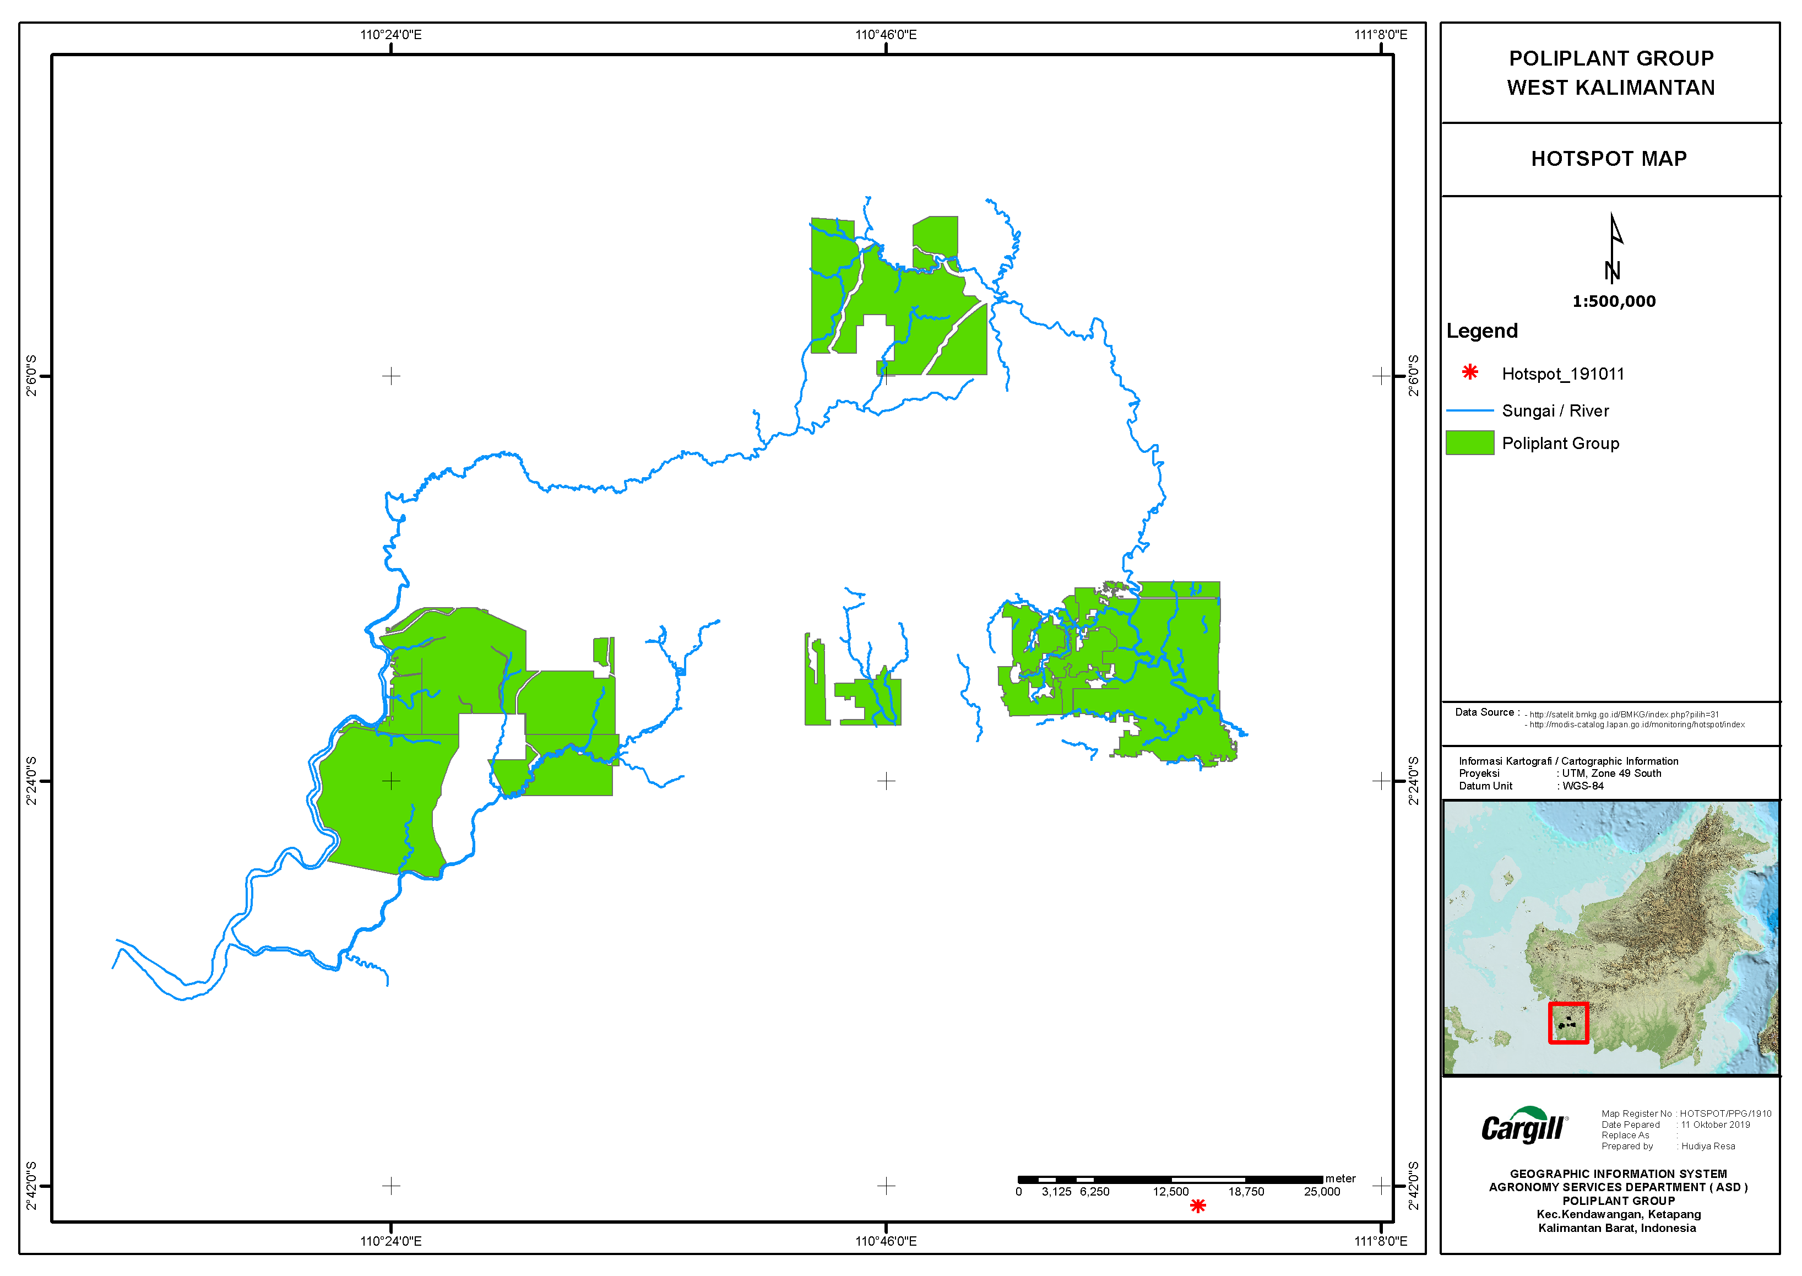1802x1276 pixels.
Task: Click the right 2°42'0"S latitude label
Action: (x=1413, y=1186)
